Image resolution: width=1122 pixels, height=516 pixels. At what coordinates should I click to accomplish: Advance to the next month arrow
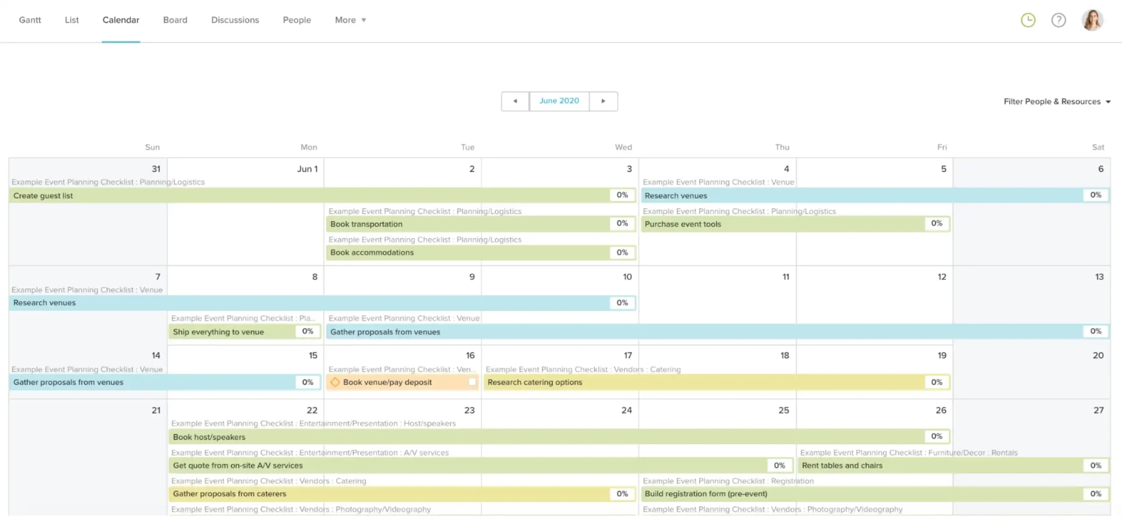(604, 101)
